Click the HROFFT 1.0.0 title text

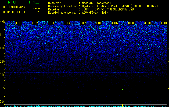[21, 2]
